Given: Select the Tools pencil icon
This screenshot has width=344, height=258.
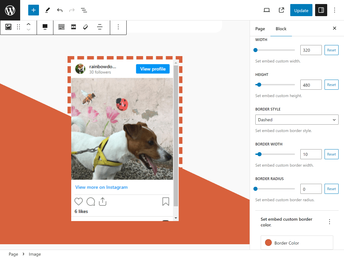Looking at the screenshot, I should click(47, 10).
